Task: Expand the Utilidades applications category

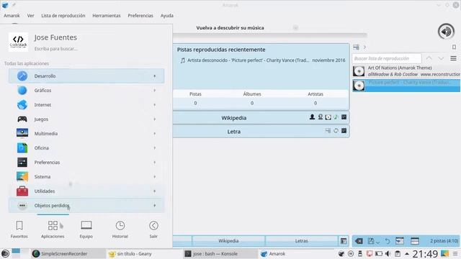Action: coord(86,191)
